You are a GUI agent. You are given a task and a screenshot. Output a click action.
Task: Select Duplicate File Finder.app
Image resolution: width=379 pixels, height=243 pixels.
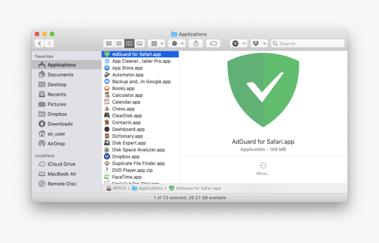coord(138,163)
